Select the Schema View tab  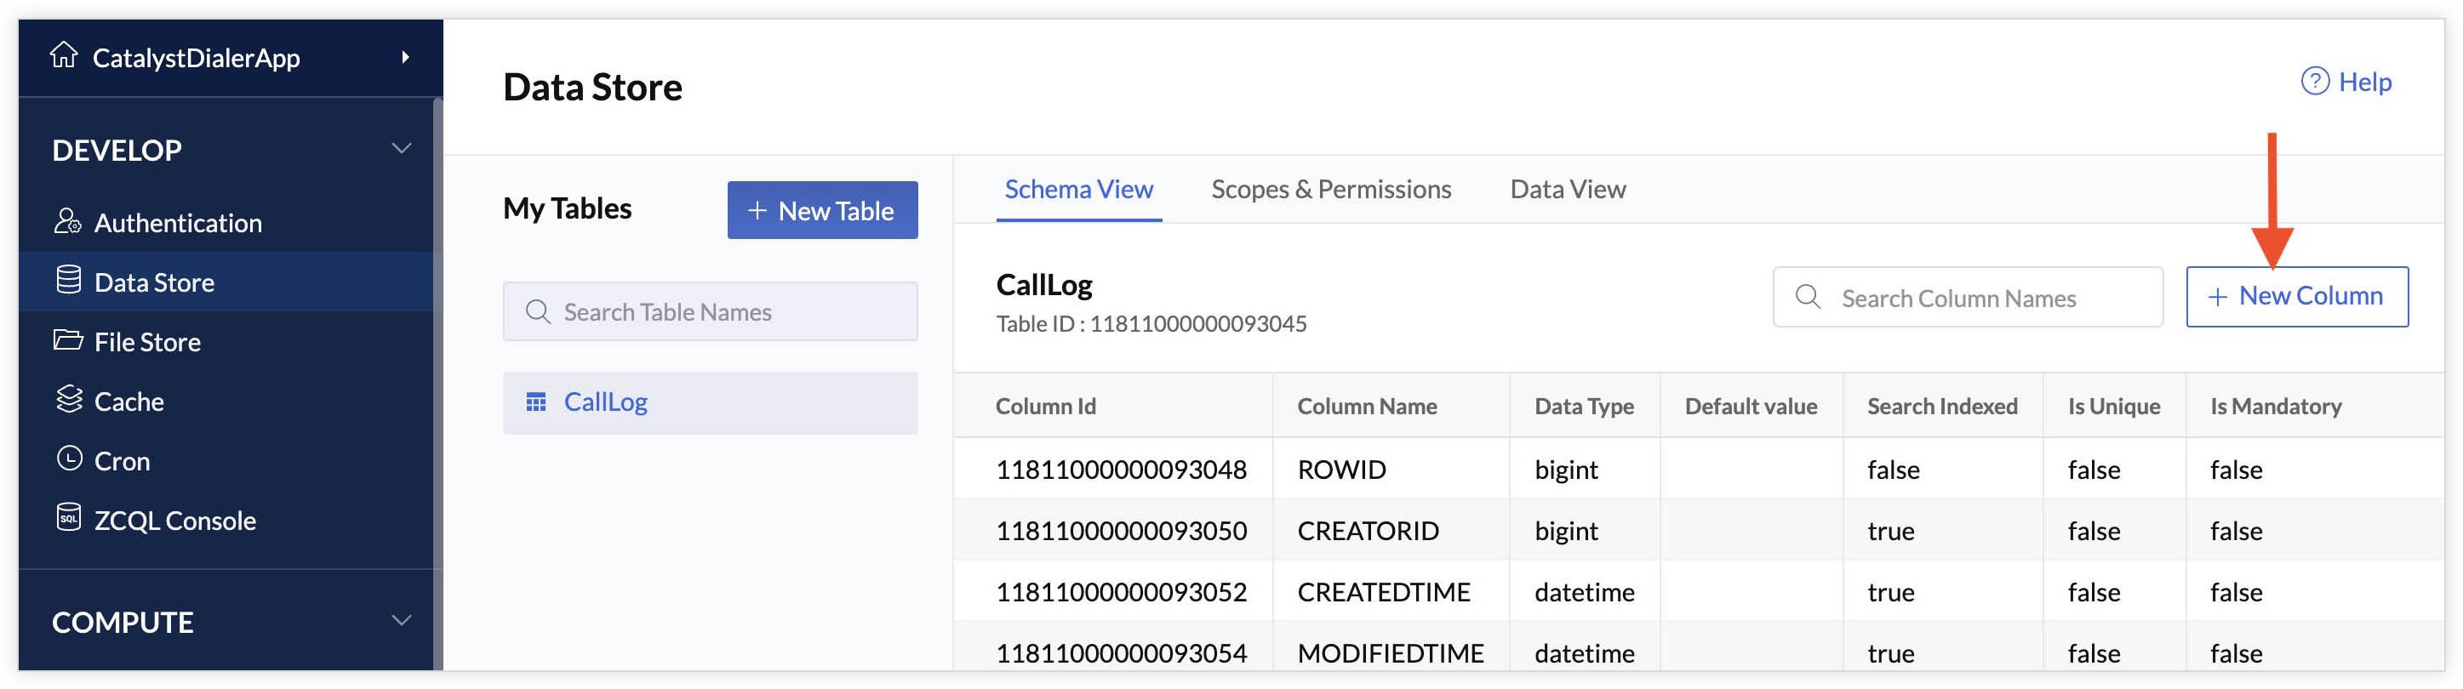pos(1078,189)
